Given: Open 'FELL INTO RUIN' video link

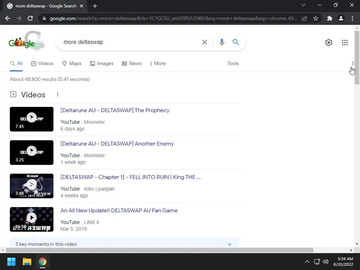Looking at the screenshot, I should pyautogui.click(x=130, y=177).
